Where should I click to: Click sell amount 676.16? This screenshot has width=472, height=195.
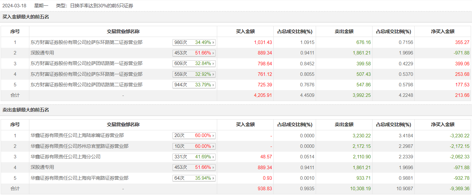point(364,42)
